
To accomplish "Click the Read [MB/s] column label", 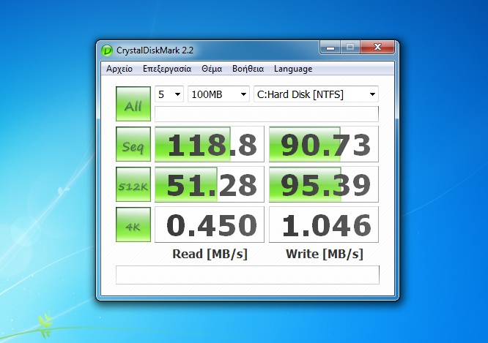I will pos(210,255).
